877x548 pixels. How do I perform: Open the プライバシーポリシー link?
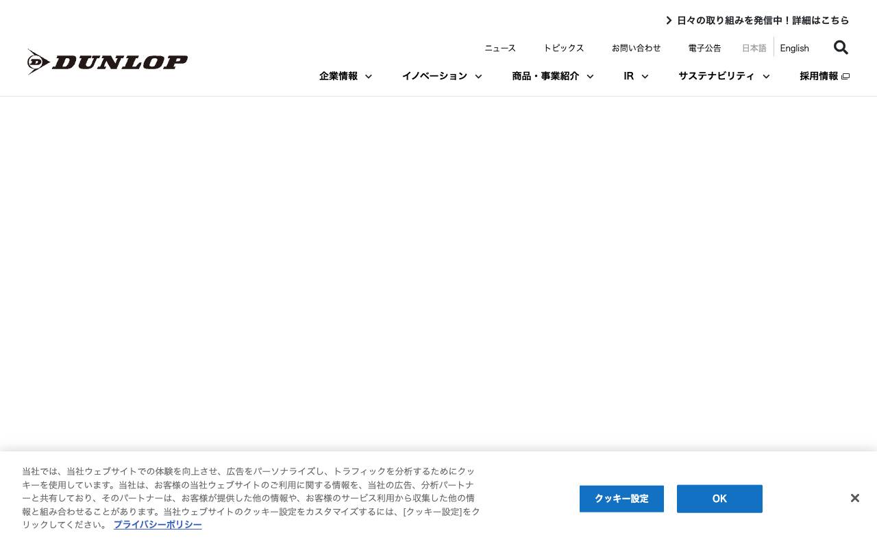158,524
